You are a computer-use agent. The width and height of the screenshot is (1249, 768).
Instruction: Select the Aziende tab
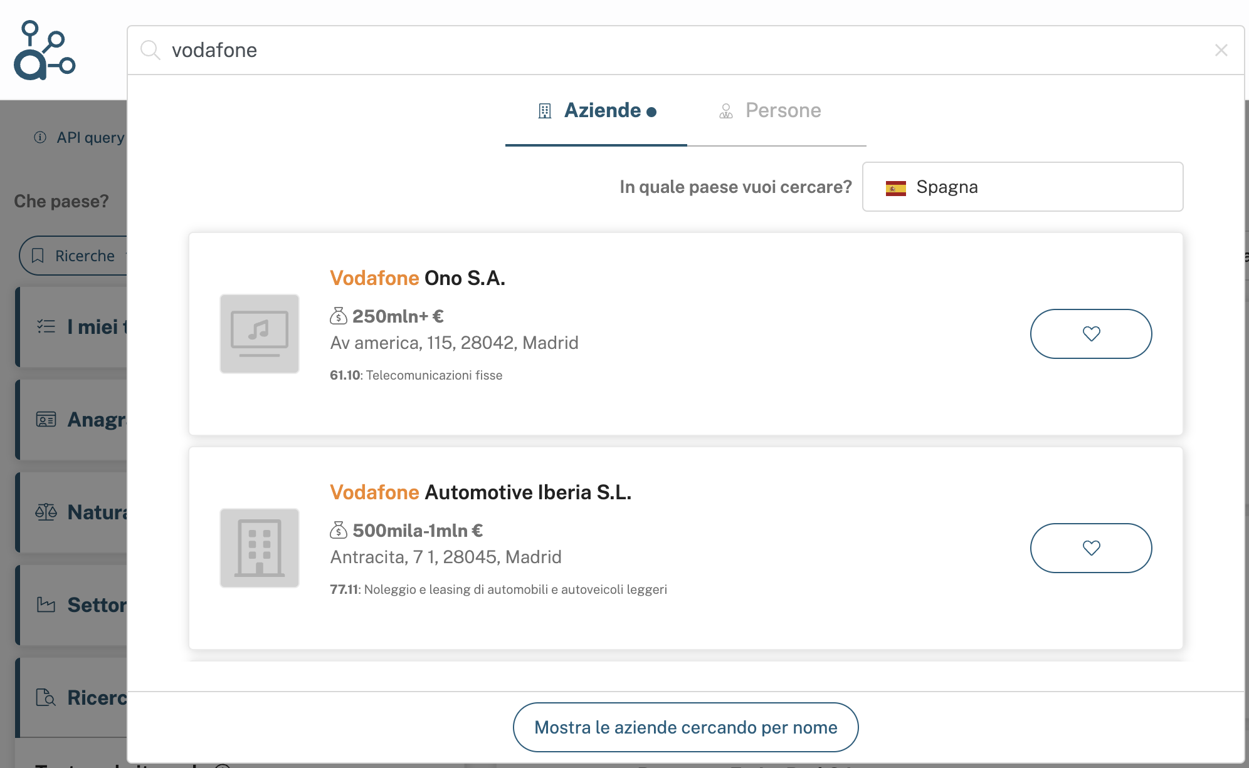(597, 111)
